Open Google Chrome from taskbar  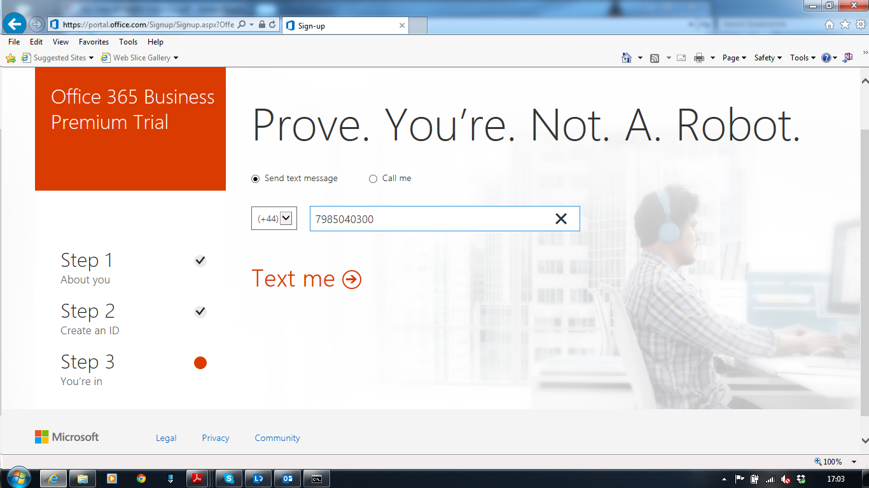(x=141, y=478)
